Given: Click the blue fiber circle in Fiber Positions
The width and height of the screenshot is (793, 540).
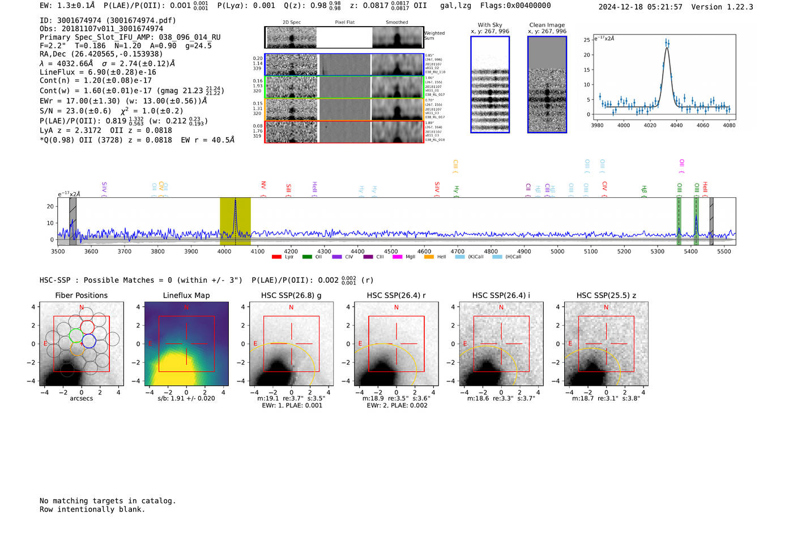Looking at the screenshot, I should (x=89, y=341).
